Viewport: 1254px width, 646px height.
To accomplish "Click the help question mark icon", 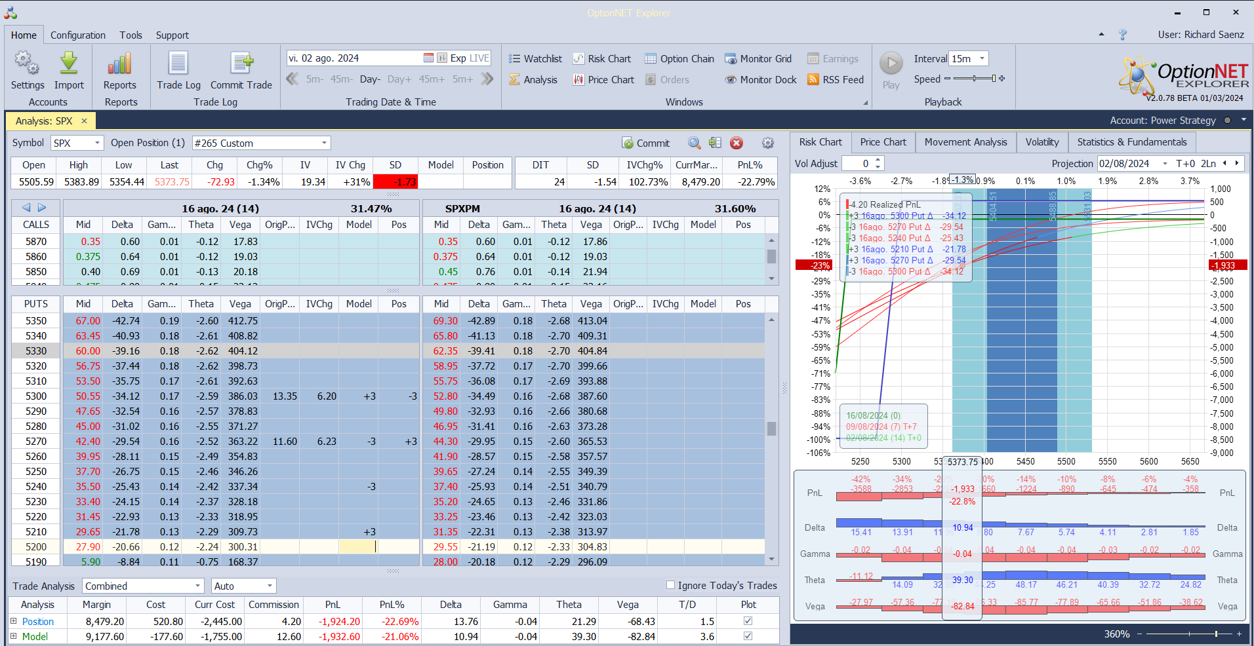I will click(1122, 35).
